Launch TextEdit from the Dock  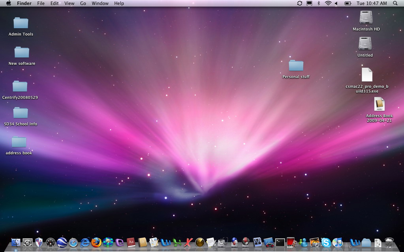pos(211,243)
